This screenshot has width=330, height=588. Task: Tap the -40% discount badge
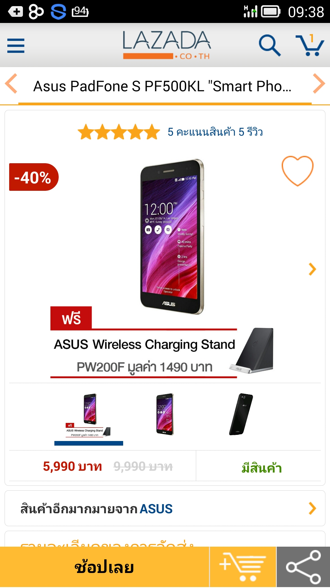pyautogui.click(x=34, y=177)
